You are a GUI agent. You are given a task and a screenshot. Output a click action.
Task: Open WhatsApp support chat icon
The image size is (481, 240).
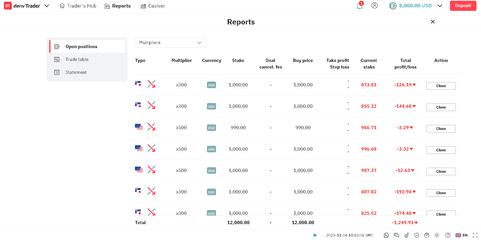[x=386, y=235]
